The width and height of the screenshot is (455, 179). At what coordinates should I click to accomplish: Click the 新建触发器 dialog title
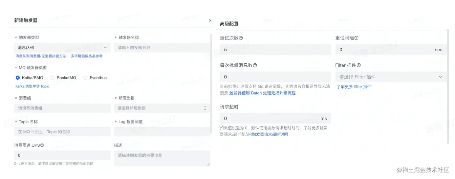coord(26,20)
